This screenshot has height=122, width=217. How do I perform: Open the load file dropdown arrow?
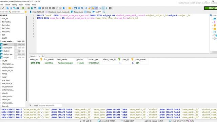[x=73, y=8]
